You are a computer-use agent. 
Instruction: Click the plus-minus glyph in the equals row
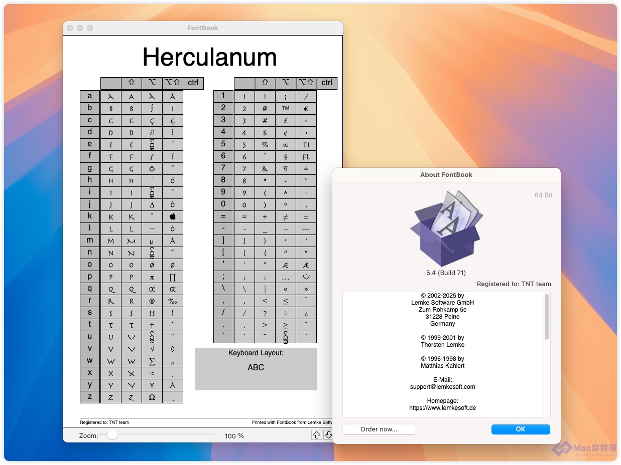click(306, 216)
